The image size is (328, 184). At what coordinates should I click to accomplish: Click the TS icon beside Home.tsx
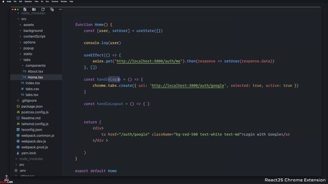click(x=25, y=77)
